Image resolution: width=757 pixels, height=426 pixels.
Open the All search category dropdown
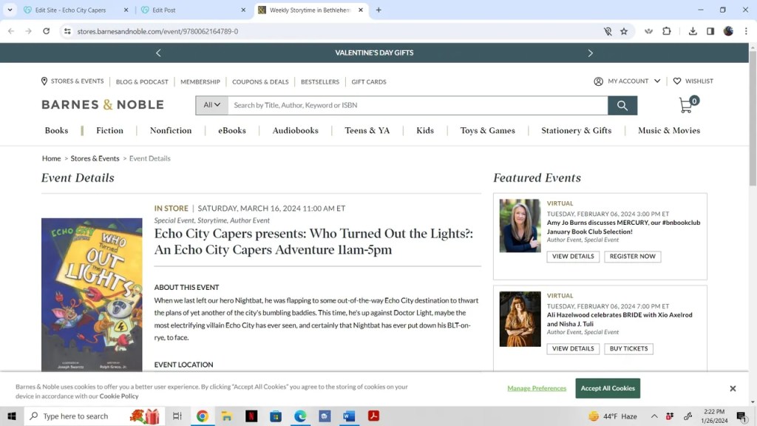pyautogui.click(x=211, y=106)
